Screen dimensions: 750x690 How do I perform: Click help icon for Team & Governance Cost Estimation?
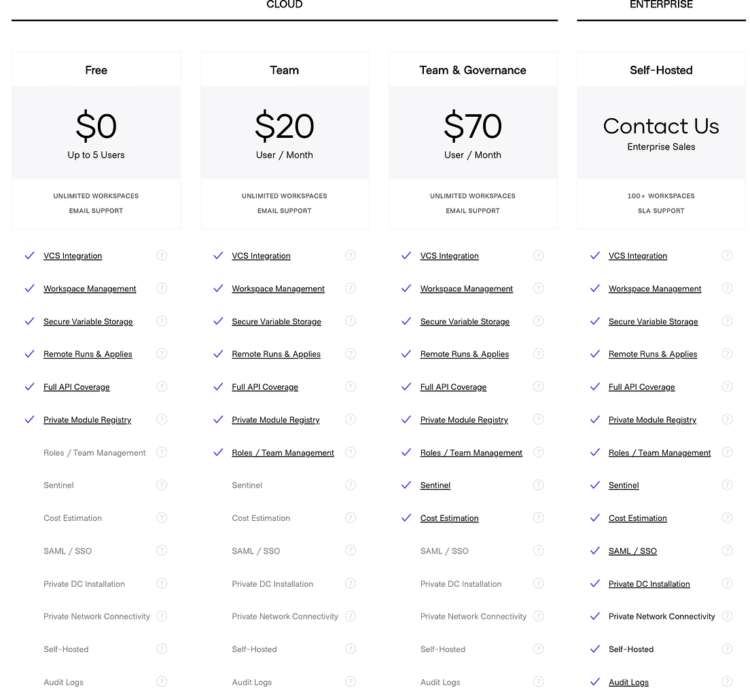click(538, 517)
